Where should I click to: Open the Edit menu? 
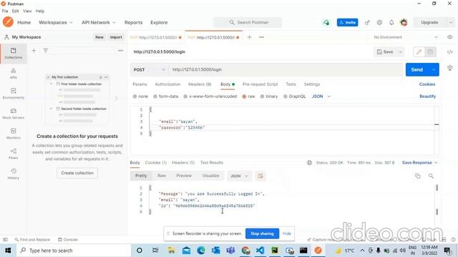pos(15,11)
